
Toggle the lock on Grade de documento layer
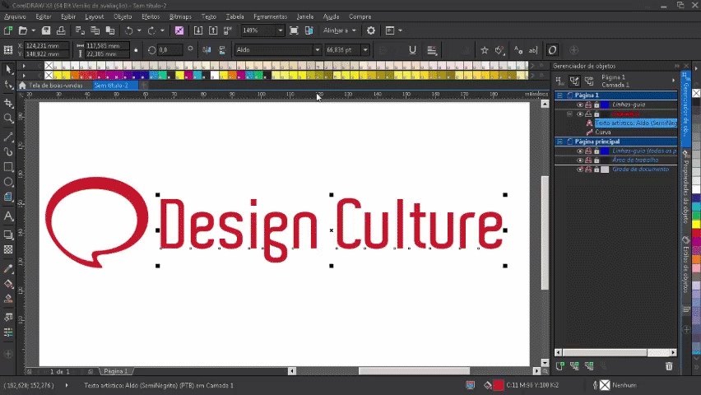[597, 169]
